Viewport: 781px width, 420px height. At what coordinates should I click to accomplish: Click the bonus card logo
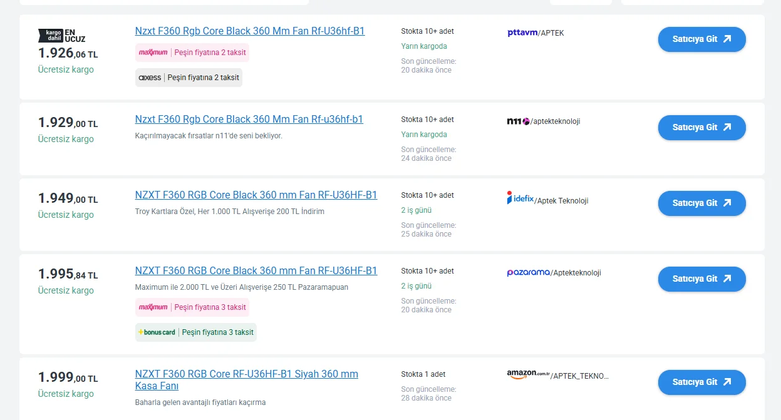157,332
